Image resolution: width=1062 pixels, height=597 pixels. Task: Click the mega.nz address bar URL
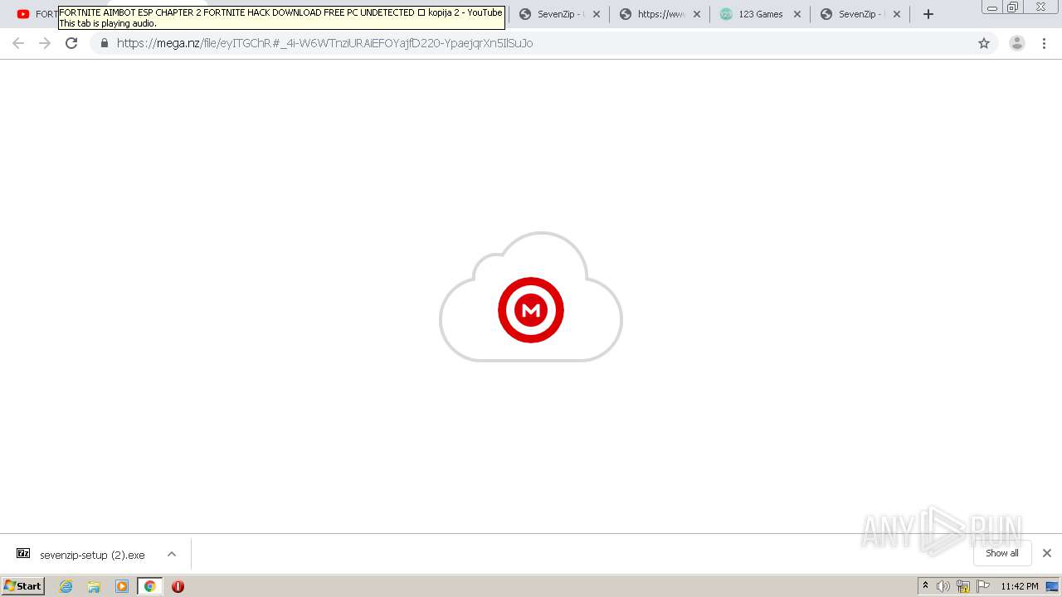pos(324,43)
